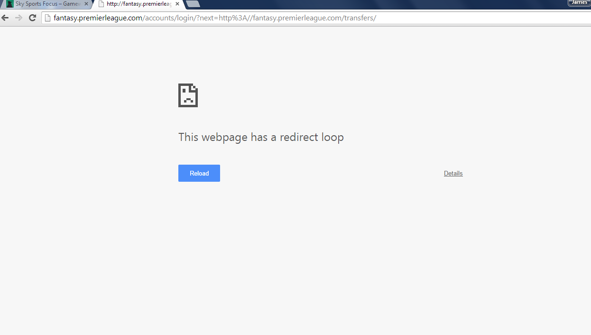Click the 'This webpage has a redirect loop' heading
Image resolution: width=591 pixels, height=335 pixels.
click(x=261, y=137)
